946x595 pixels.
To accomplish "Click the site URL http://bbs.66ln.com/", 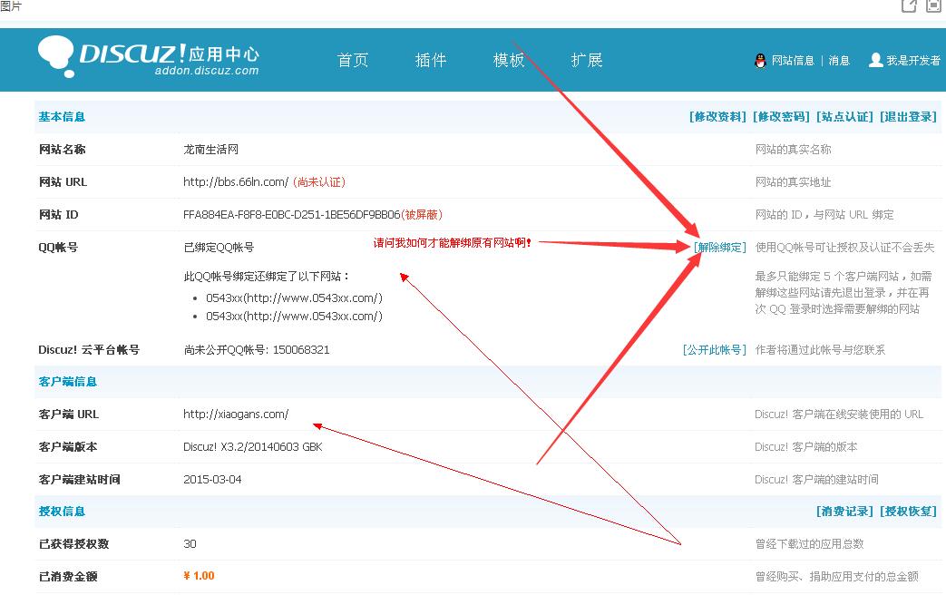I will coord(236,182).
